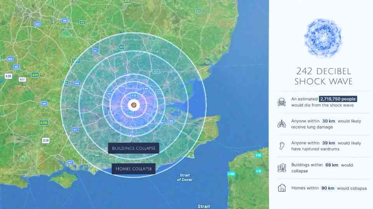Click the house icon for homes collapse

[282, 188]
